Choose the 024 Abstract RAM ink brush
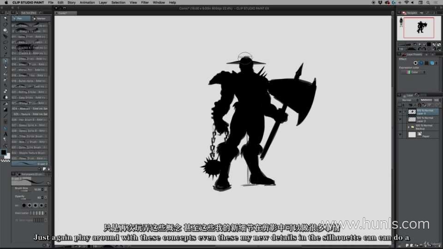443x249 pixels. [x=30, y=109]
